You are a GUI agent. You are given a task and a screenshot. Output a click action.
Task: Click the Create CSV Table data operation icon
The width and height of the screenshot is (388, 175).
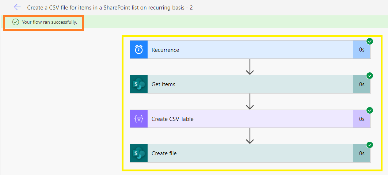click(139, 119)
